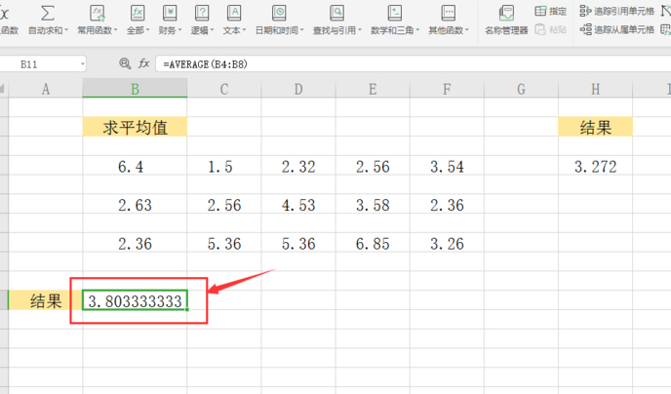Click the zoom magnifier icon beside fx
The height and width of the screenshot is (394, 671).
pos(124,63)
